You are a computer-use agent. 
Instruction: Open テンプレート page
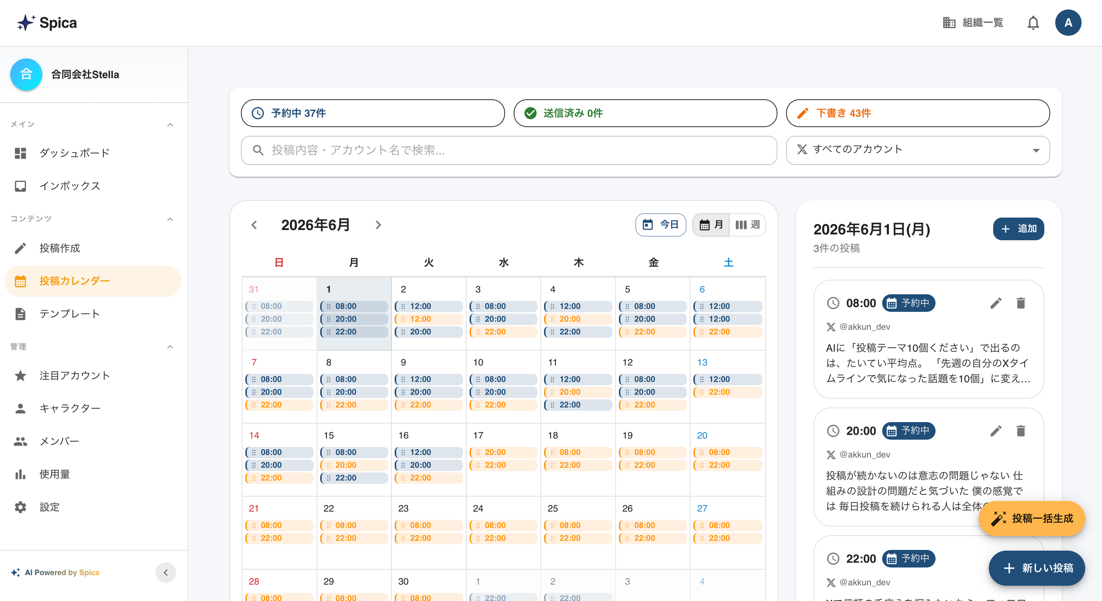pyautogui.click(x=93, y=314)
